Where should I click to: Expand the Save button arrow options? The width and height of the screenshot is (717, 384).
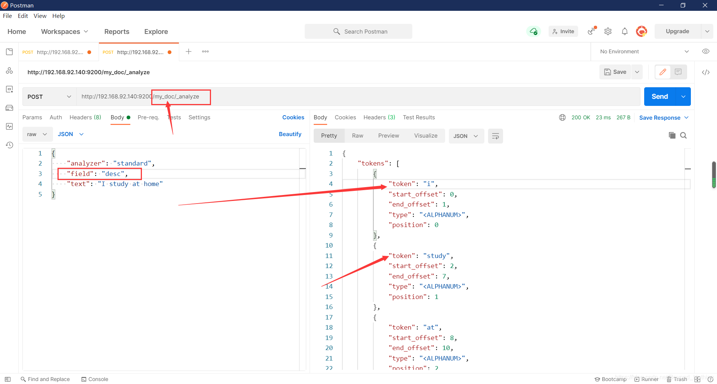pos(637,72)
